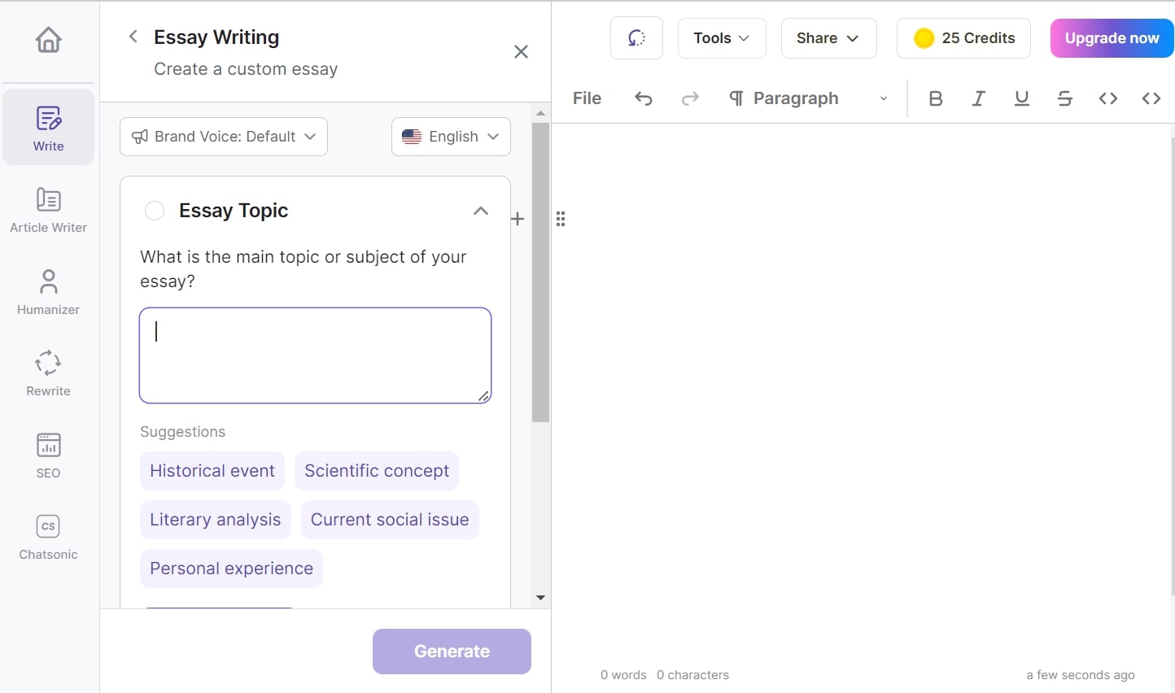Open the Article Writer tool
The height and width of the screenshot is (693, 1175).
click(x=48, y=210)
